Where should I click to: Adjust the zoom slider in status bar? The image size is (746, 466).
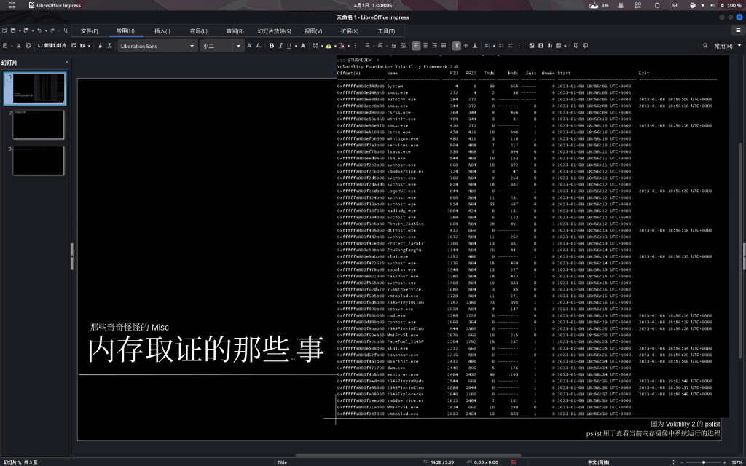tap(704, 462)
